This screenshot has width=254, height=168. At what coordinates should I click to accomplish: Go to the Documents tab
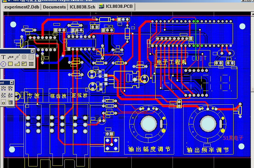[54, 7]
